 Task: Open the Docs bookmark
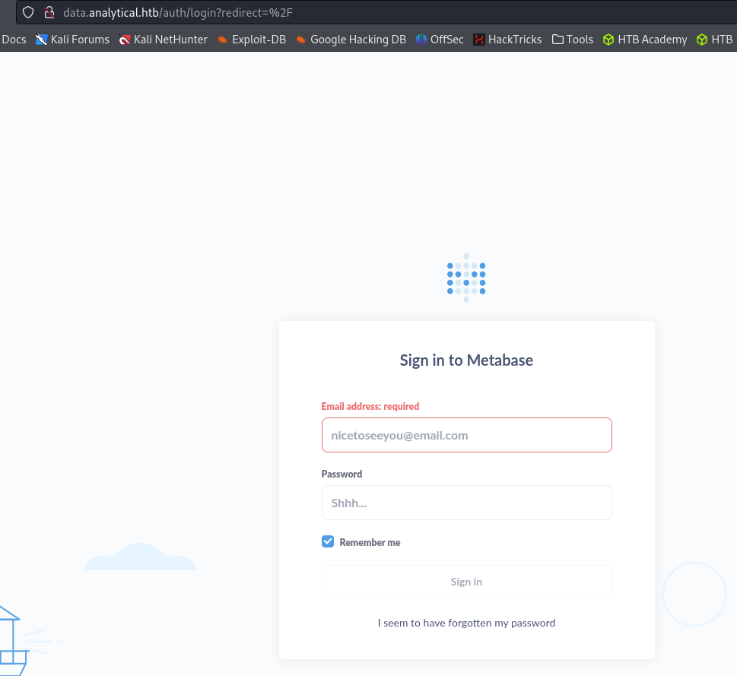14,40
